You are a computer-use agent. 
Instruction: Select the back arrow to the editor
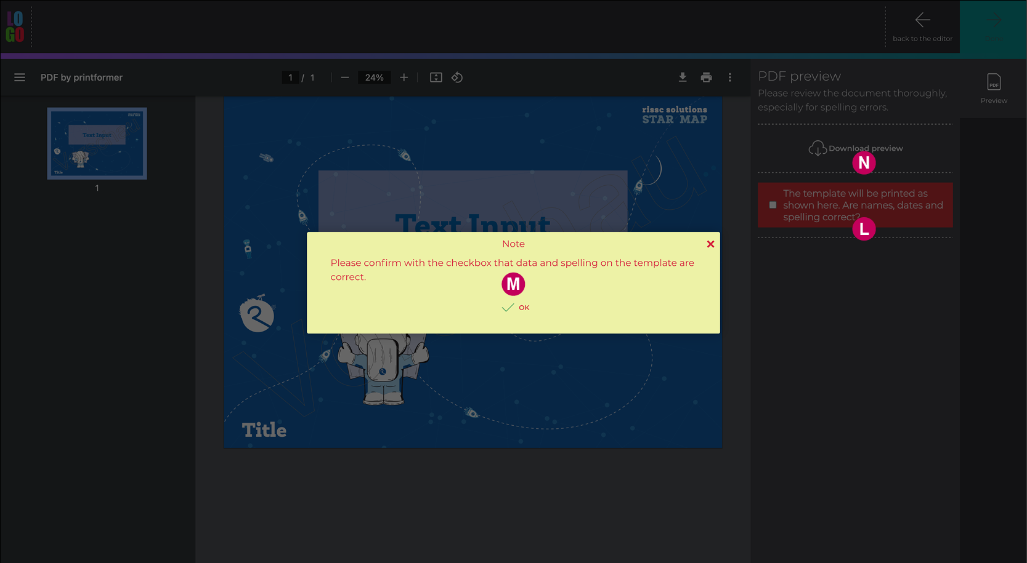922,20
